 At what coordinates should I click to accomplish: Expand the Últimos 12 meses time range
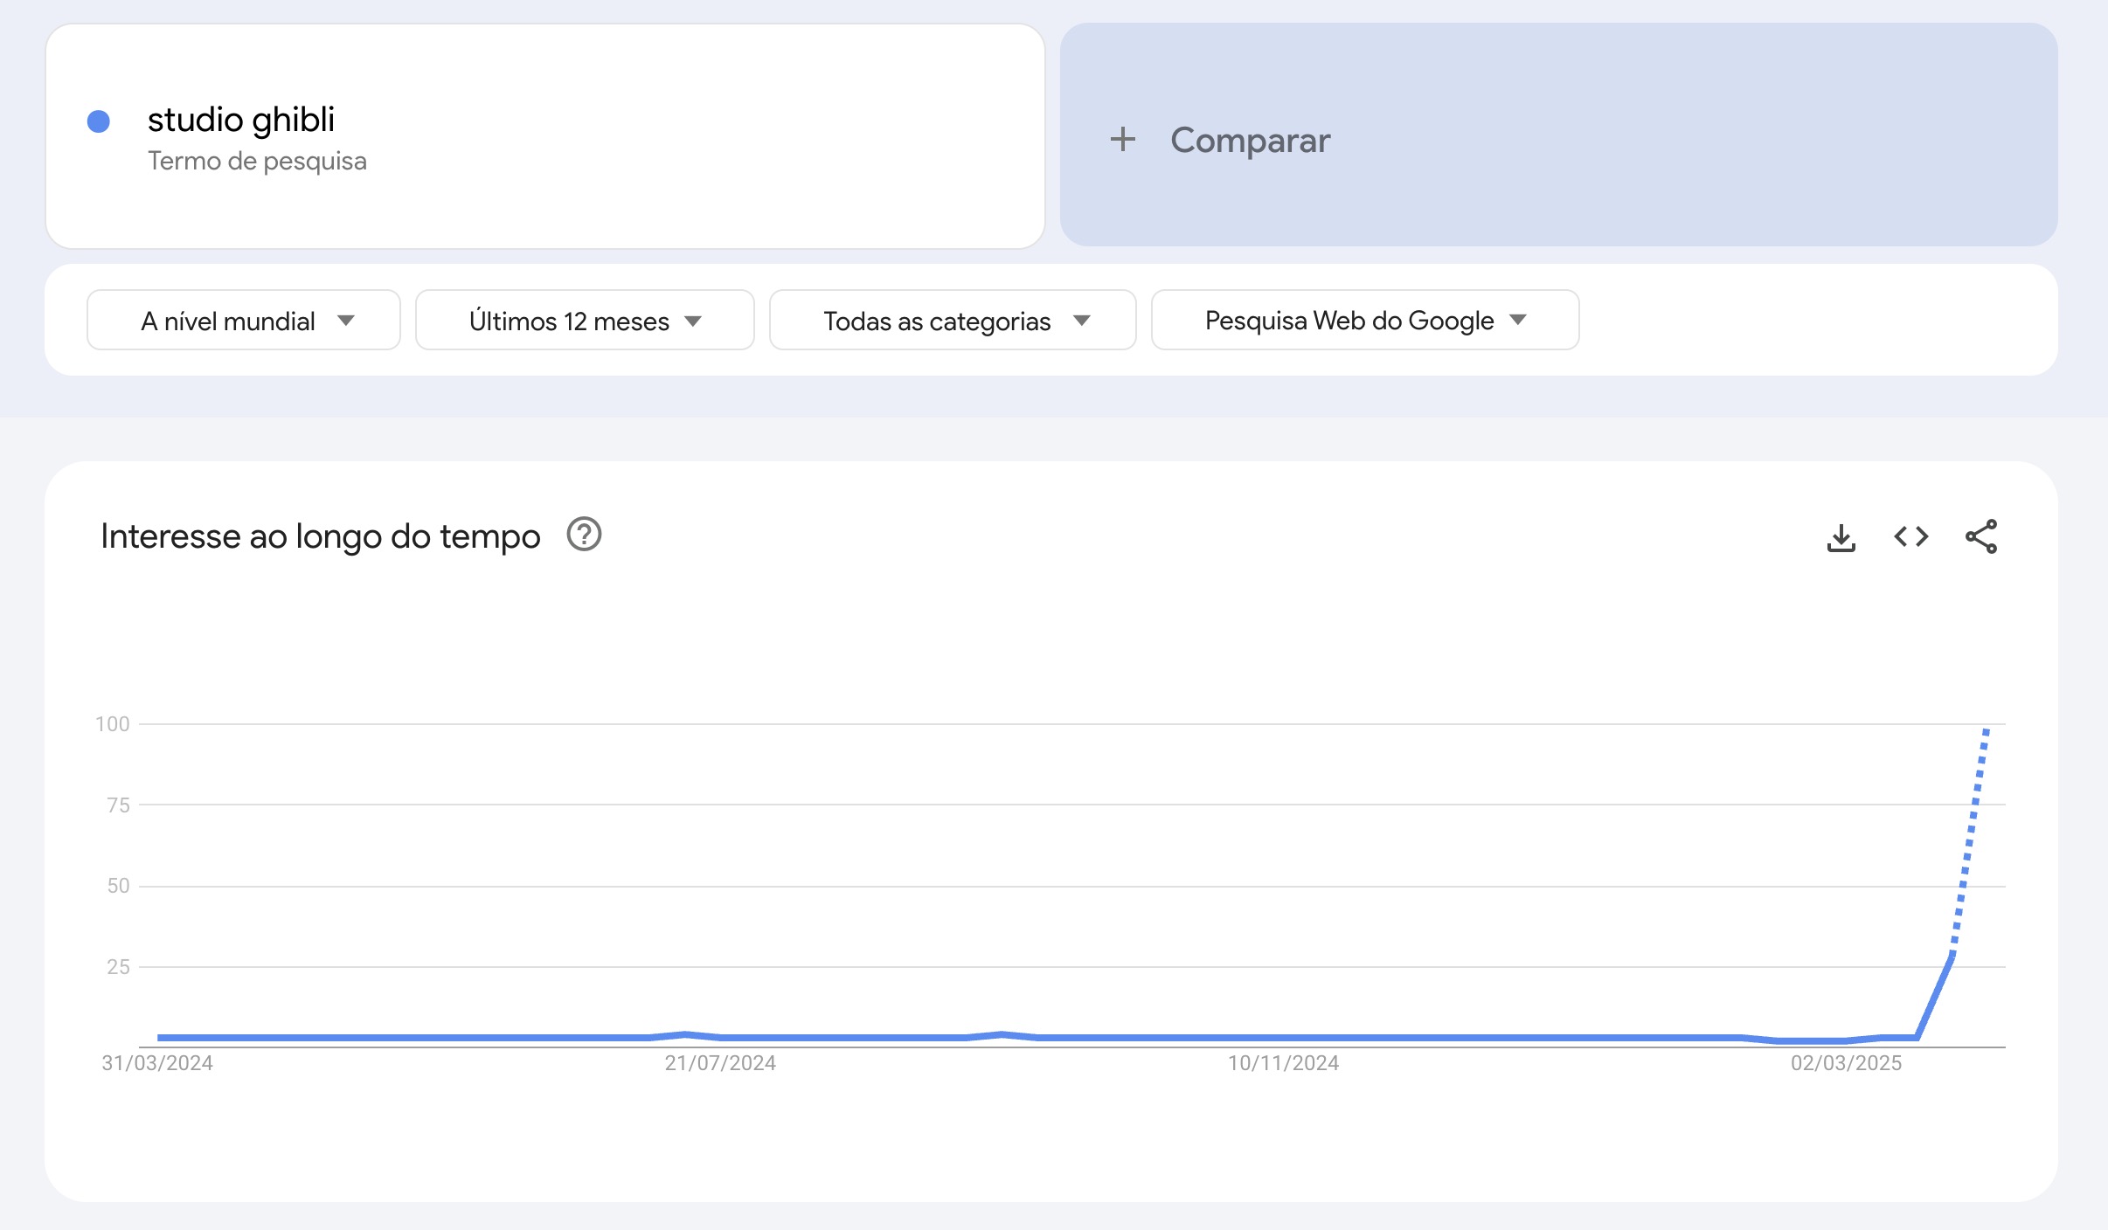pyautogui.click(x=585, y=321)
